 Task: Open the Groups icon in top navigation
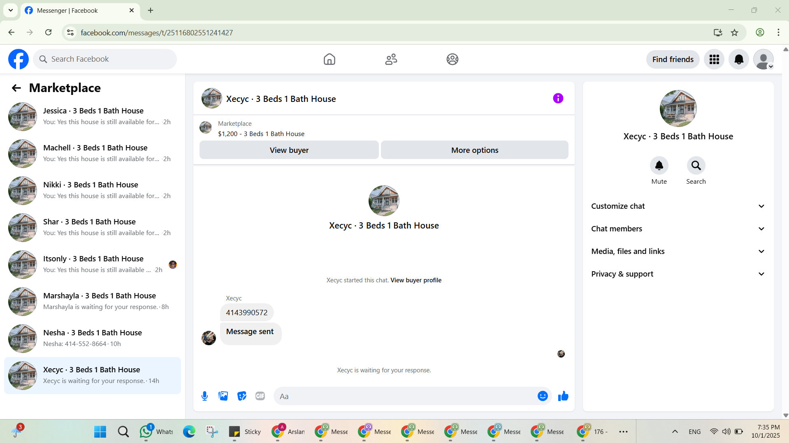click(x=453, y=59)
